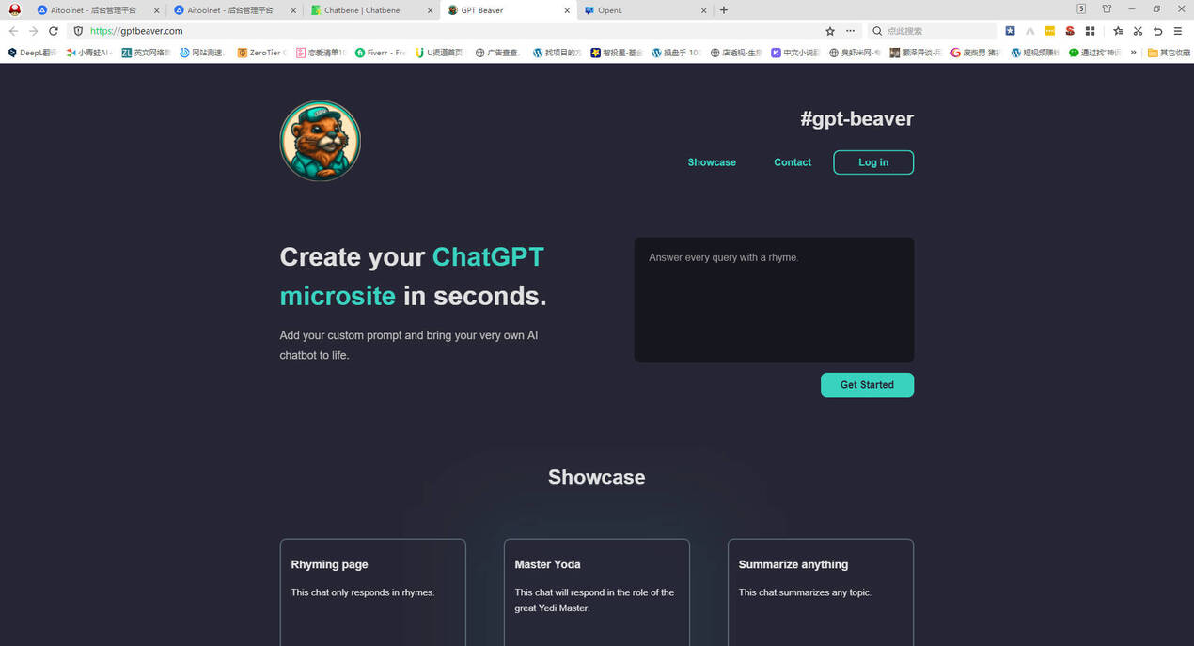Open the Showcase navigation link
1194x646 pixels.
coord(712,162)
